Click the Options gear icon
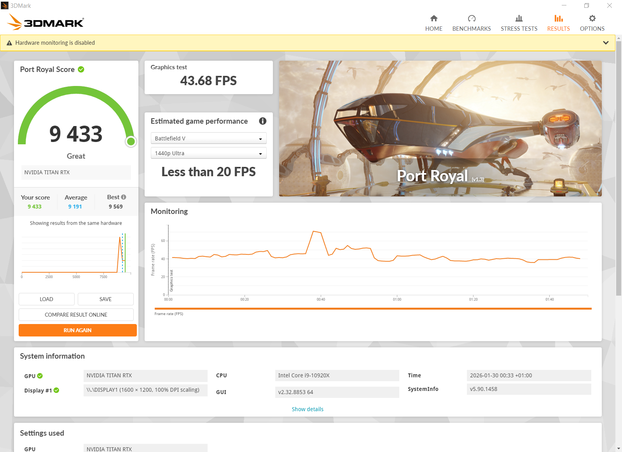Screen dimensions: 622x452 (592, 18)
